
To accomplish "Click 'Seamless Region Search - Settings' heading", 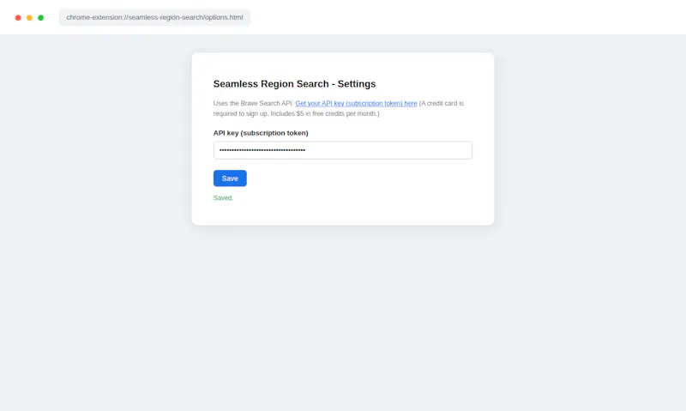I will (294, 84).
